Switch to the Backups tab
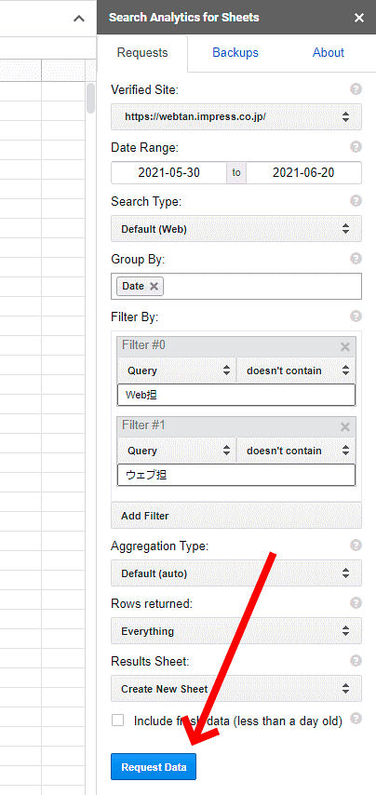Screen dimensions: 376x795 (x=235, y=53)
